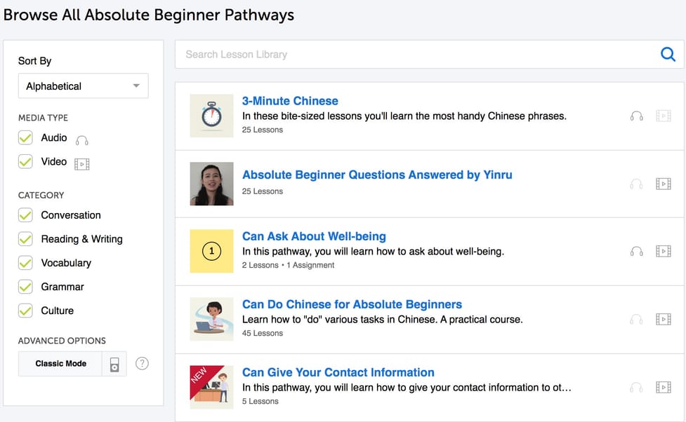Open the Alphabetical sort dropdown
The height and width of the screenshot is (422, 686).
(83, 86)
